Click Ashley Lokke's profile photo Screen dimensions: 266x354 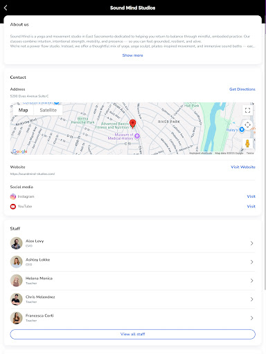pos(16,262)
